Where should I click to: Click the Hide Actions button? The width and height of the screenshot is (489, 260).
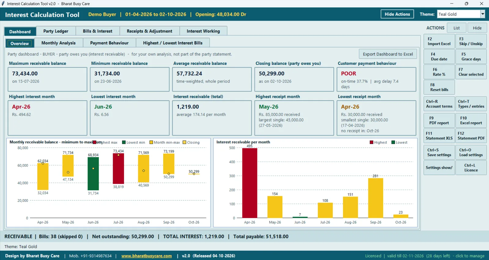point(397,14)
